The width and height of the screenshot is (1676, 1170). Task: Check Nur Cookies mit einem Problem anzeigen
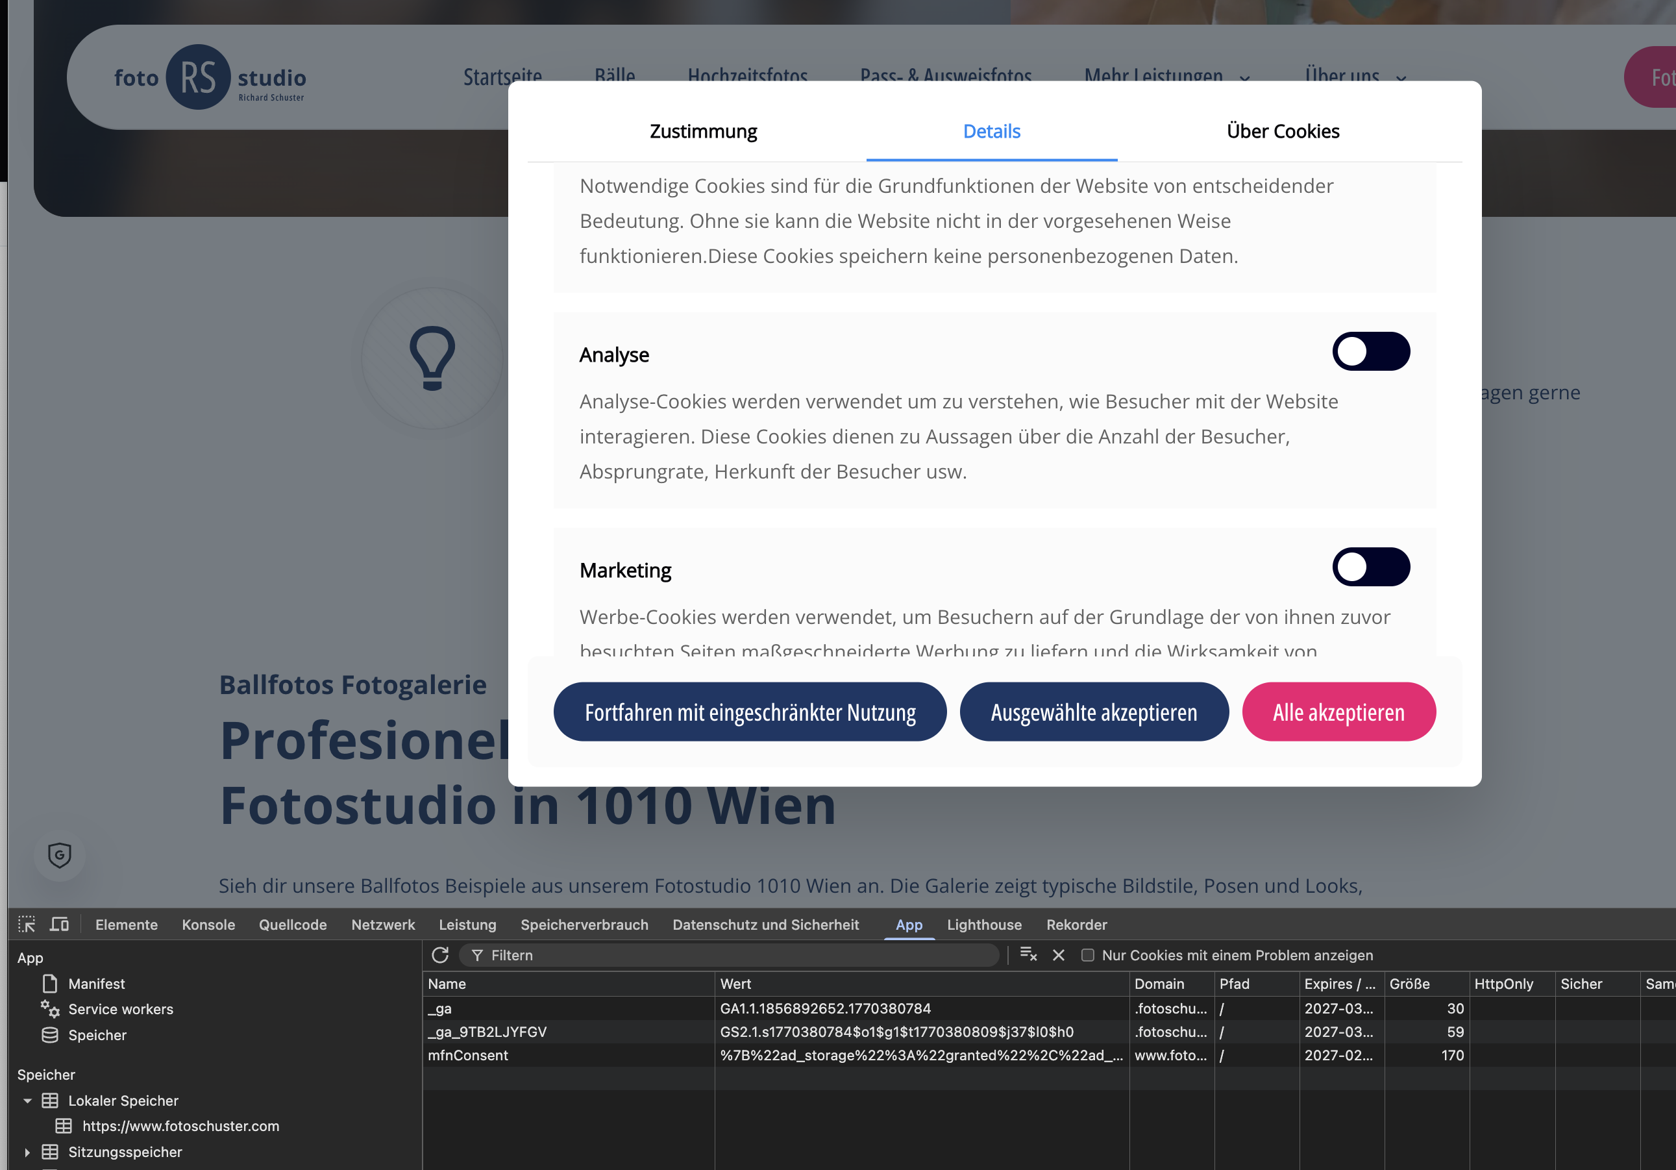pyautogui.click(x=1088, y=955)
